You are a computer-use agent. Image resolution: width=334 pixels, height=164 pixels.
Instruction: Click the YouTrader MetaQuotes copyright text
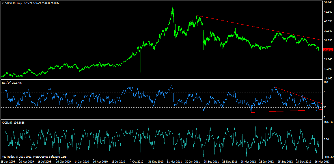click(x=35, y=156)
